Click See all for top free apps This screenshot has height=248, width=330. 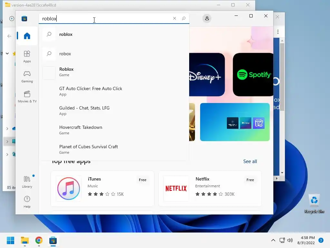pyautogui.click(x=250, y=161)
